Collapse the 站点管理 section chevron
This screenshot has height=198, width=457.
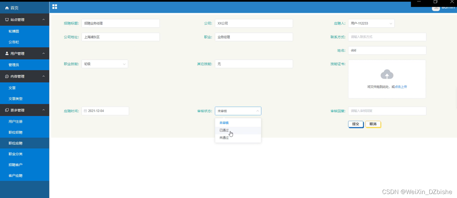tap(44, 20)
